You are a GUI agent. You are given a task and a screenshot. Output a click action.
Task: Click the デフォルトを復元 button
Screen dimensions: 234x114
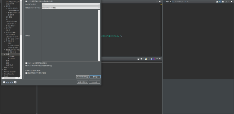coord(82,77)
